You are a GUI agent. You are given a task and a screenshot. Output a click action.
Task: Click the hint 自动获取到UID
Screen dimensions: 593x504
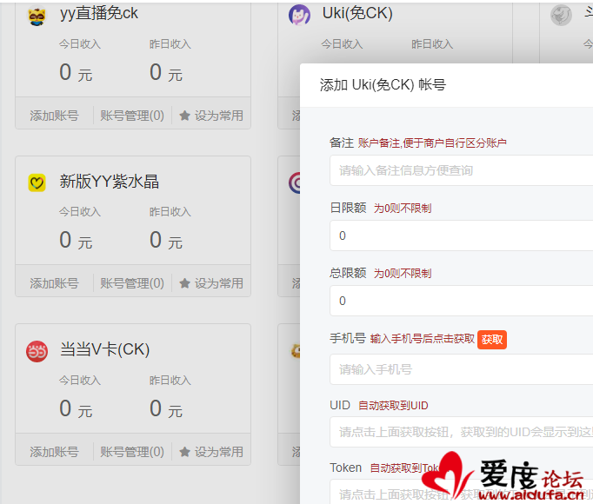393,406
